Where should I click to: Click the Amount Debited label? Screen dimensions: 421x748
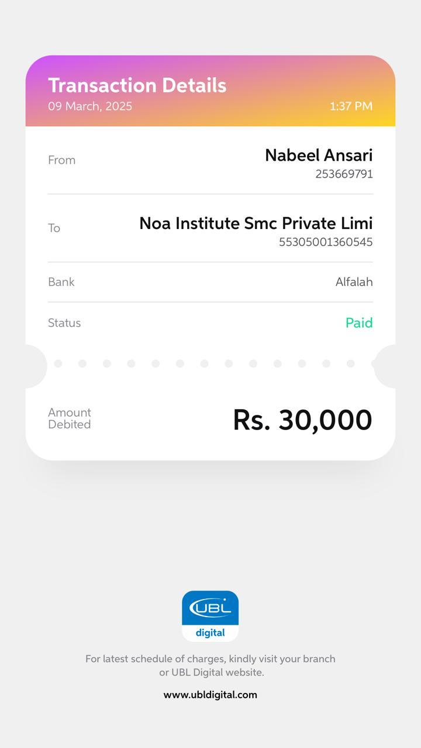pos(69,418)
